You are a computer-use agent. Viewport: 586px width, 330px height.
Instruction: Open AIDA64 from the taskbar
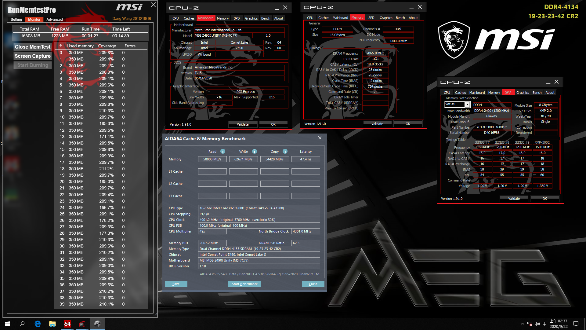67,324
